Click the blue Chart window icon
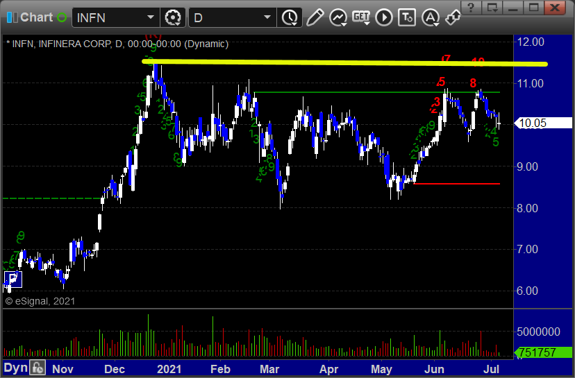The width and height of the screenshot is (575, 378). [12, 17]
